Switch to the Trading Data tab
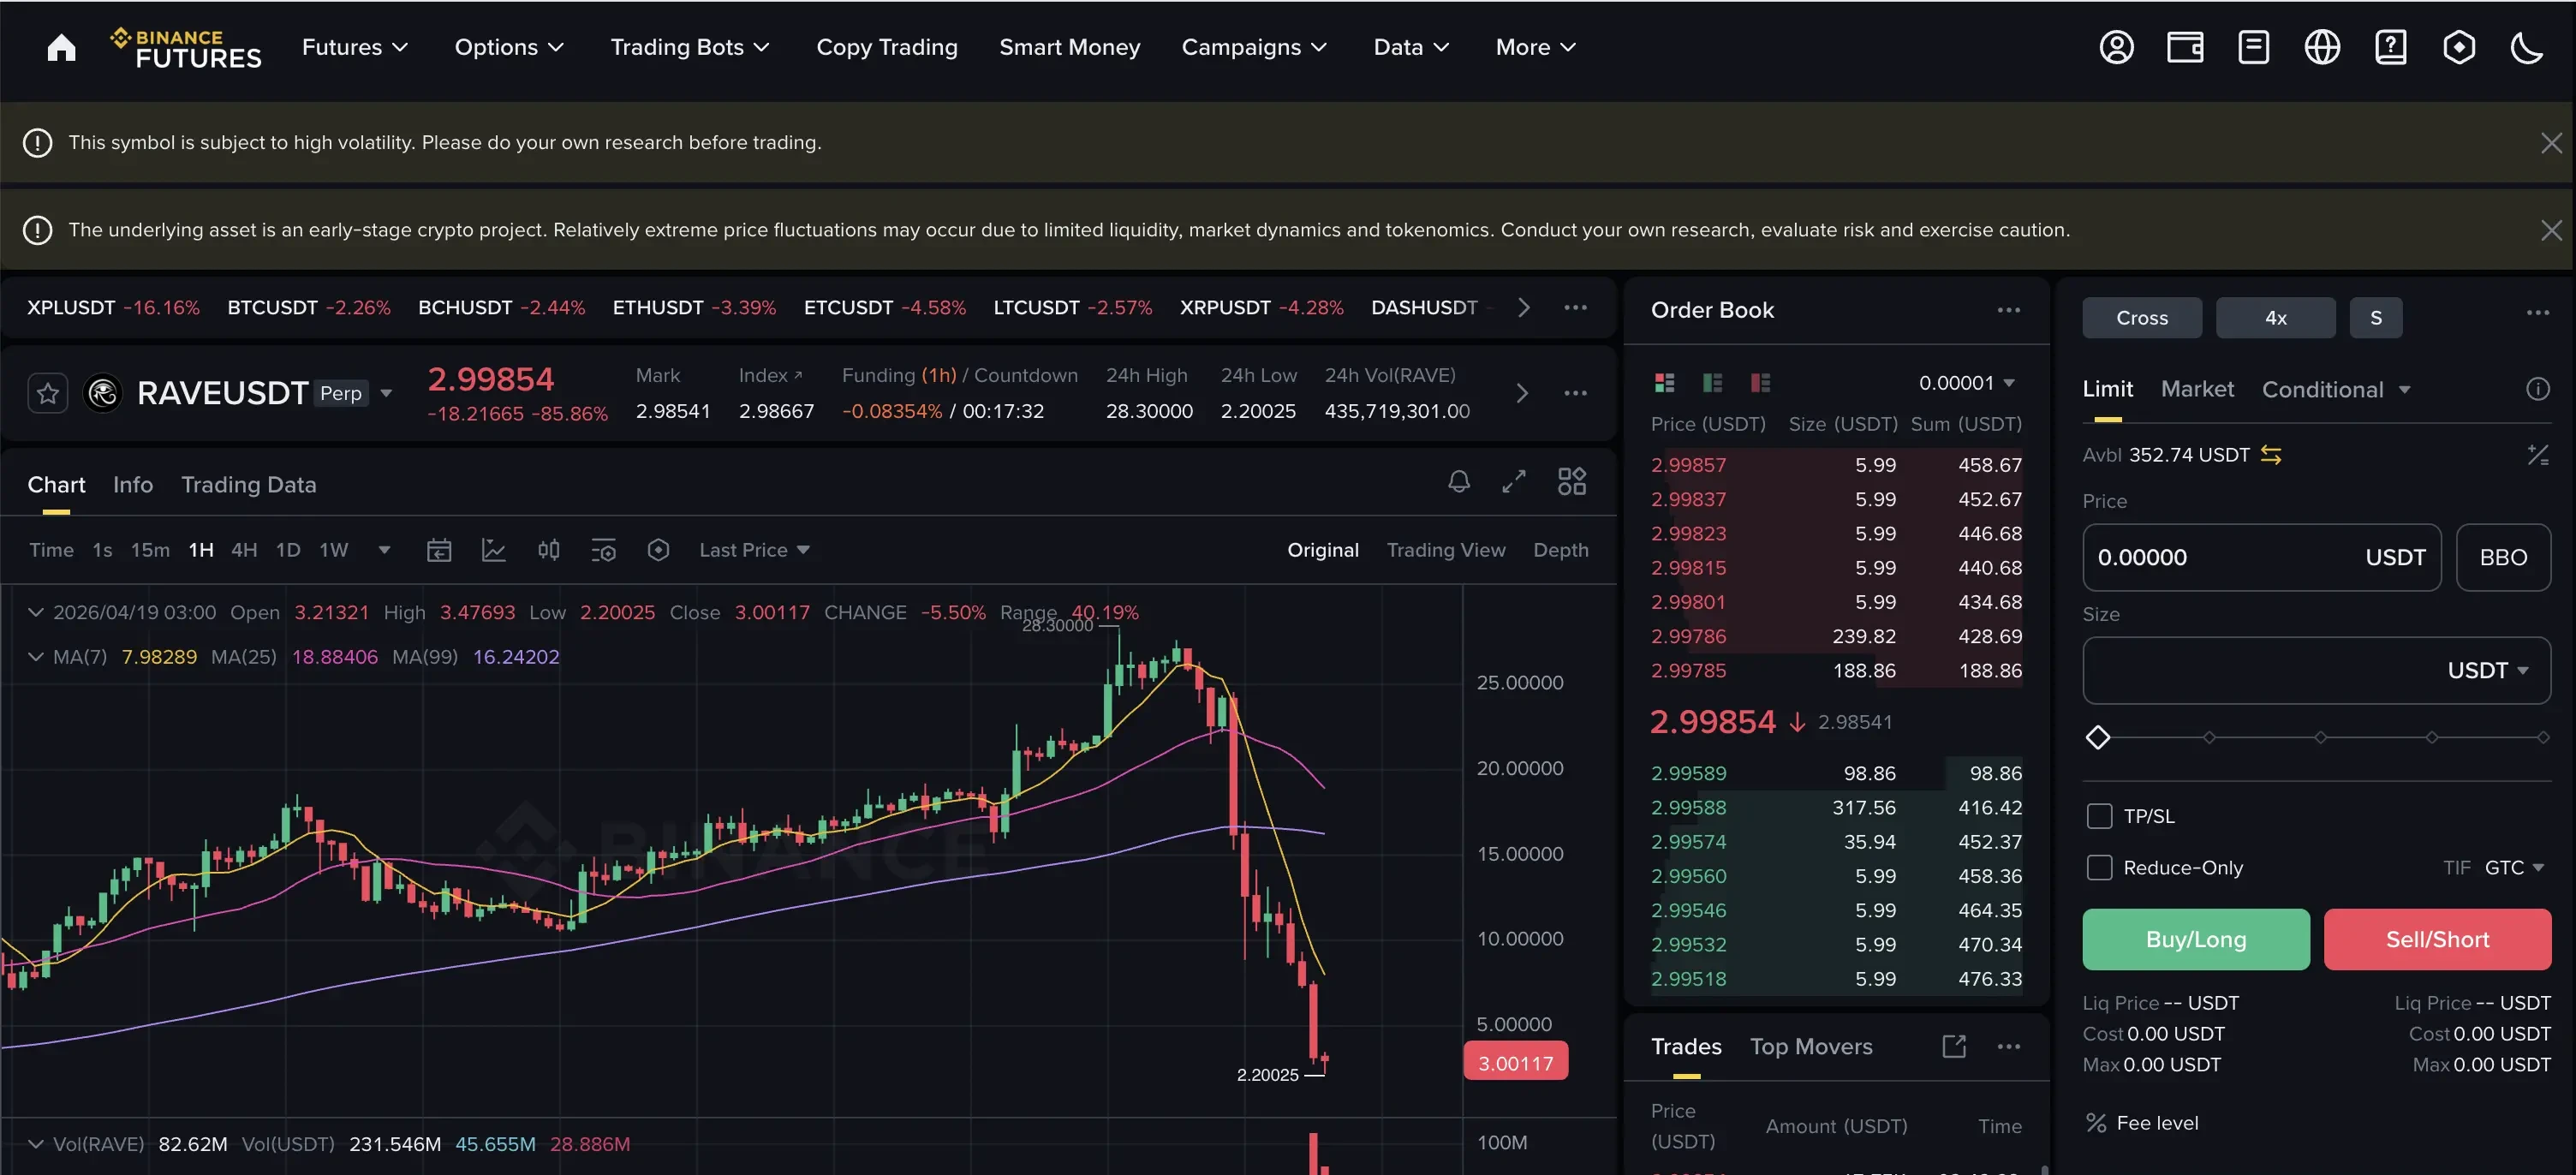The width and height of the screenshot is (2576, 1175). point(248,484)
